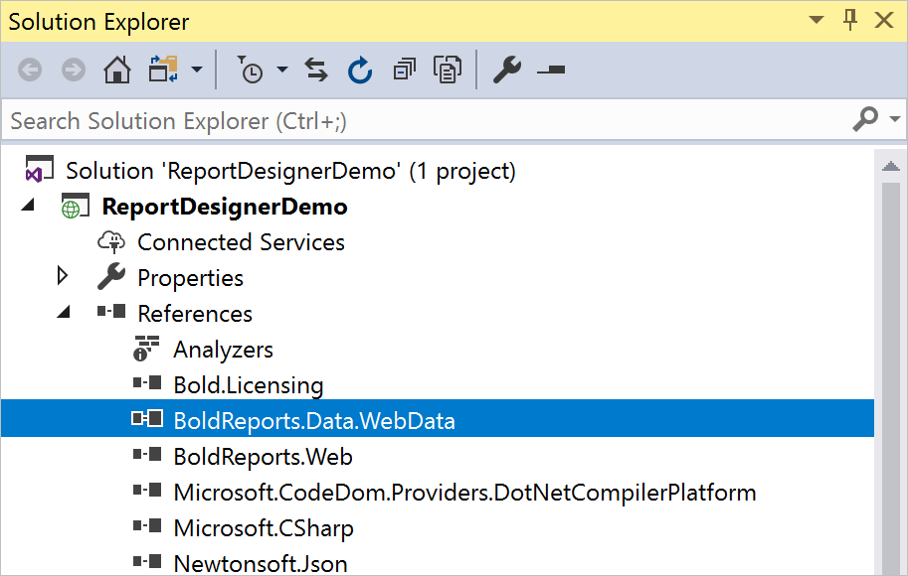Collapse the References node
The height and width of the screenshot is (576, 908).
click(64, 312)
